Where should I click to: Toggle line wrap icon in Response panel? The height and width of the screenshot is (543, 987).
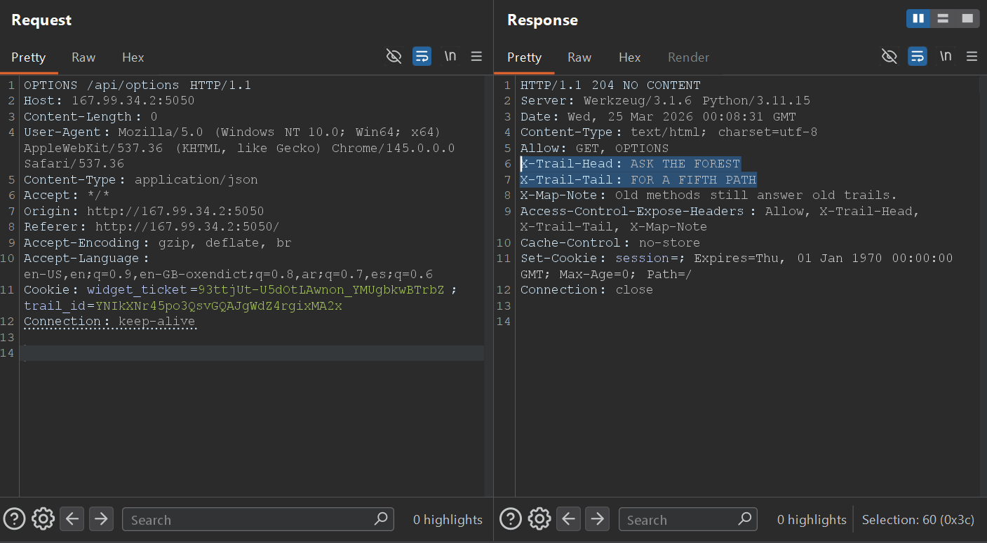918,56
